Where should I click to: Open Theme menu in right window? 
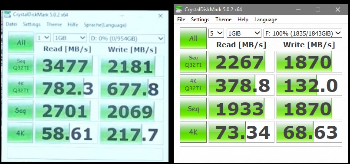click(x=224, y=20)
